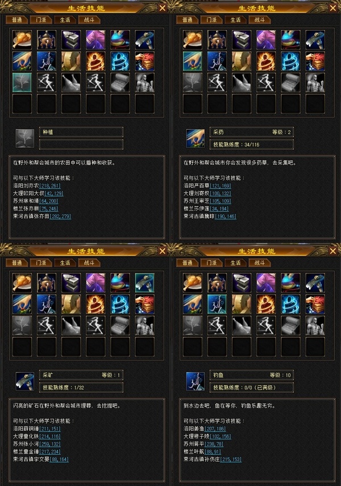Viewport: 341px width, 486px height.
Task: Select the highlighted pickaxe mining icon in 采矿 panel
Action: click(x=145, y=283)
